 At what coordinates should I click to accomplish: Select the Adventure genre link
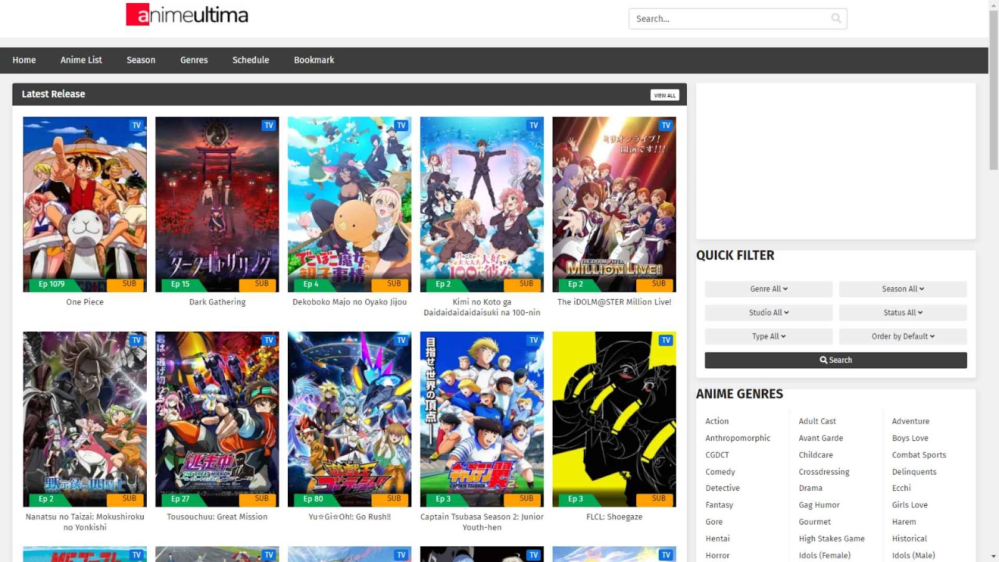(911, 421)
